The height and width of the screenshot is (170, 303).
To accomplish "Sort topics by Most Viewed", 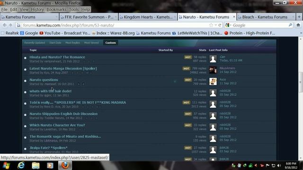I will click(x=91, y=43).
